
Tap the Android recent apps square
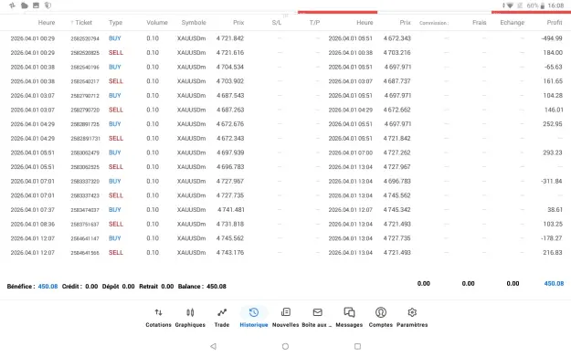pyautogui.click(x=357, y=346)
